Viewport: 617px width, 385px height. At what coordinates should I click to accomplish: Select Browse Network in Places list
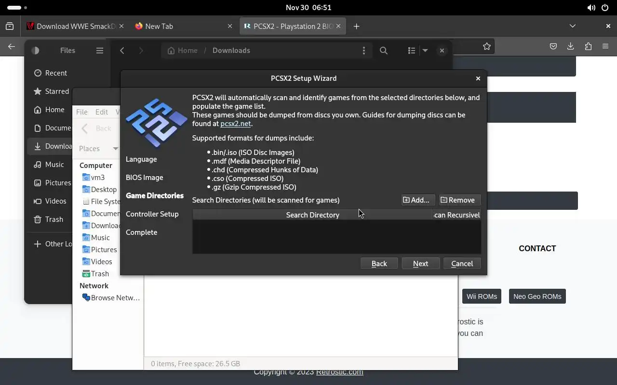(x=111, y=297)
